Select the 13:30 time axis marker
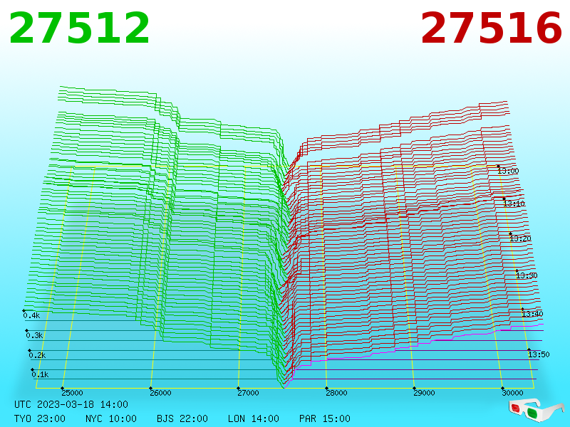This screenshot has width=570, height=427. 527,275
